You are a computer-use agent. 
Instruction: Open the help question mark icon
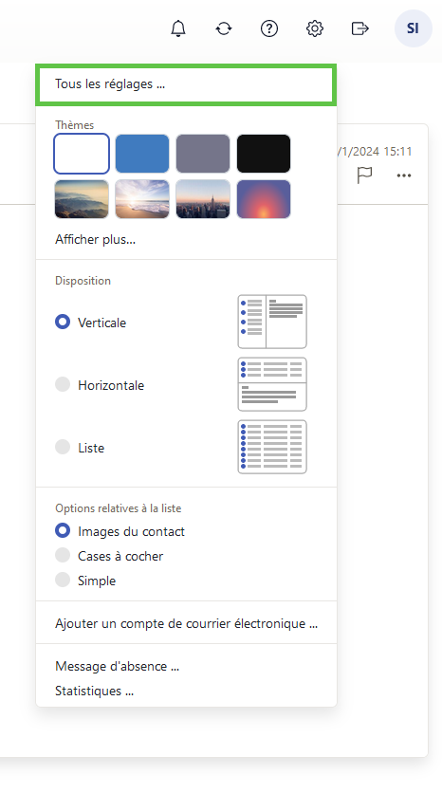tap(269, 28)
